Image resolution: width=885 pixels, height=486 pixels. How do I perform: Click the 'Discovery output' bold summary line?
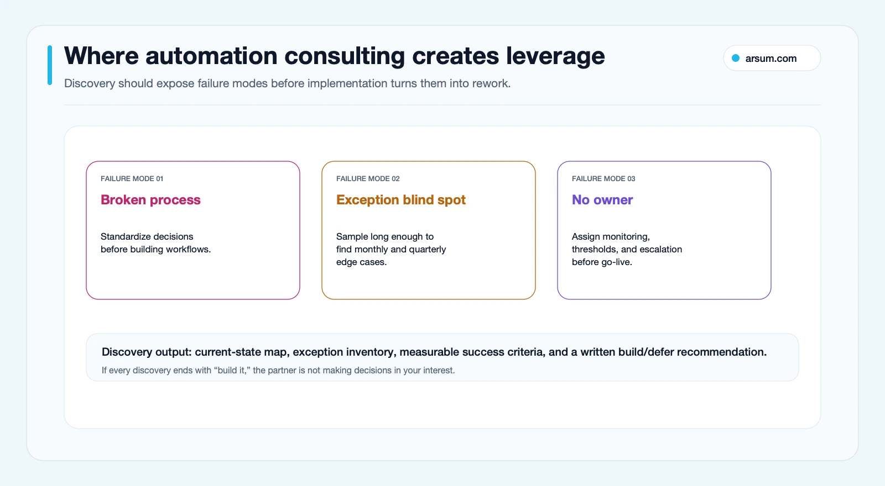(x=434, y=352)
